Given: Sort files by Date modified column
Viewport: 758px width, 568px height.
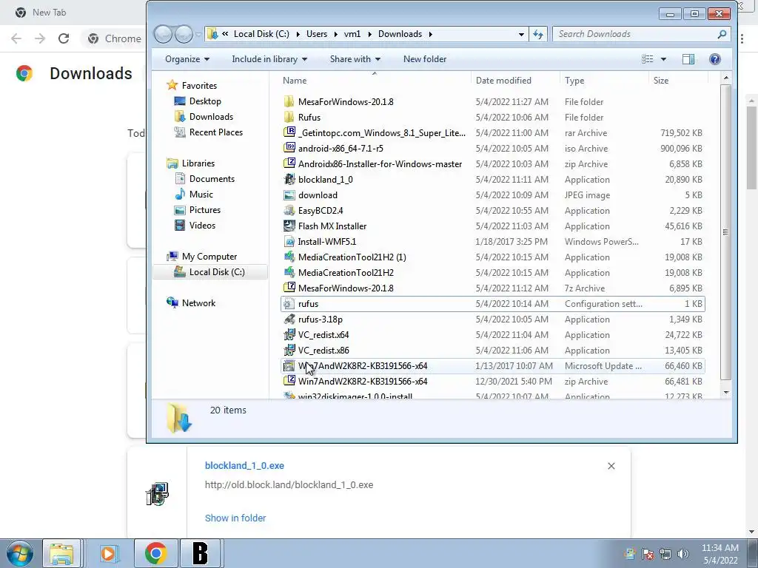Looking at the screenshot, I should click(515, 80).
